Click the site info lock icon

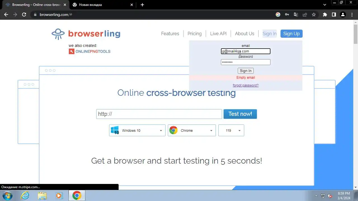pyautogui.click(x=35, y=15)
